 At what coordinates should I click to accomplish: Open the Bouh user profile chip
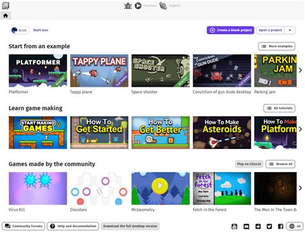[x=20, y=30]
